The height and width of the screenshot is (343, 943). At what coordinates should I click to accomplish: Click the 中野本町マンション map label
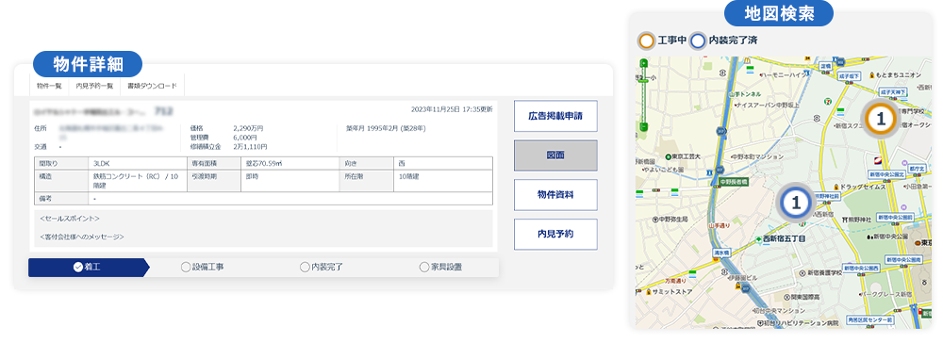point(756,156)
